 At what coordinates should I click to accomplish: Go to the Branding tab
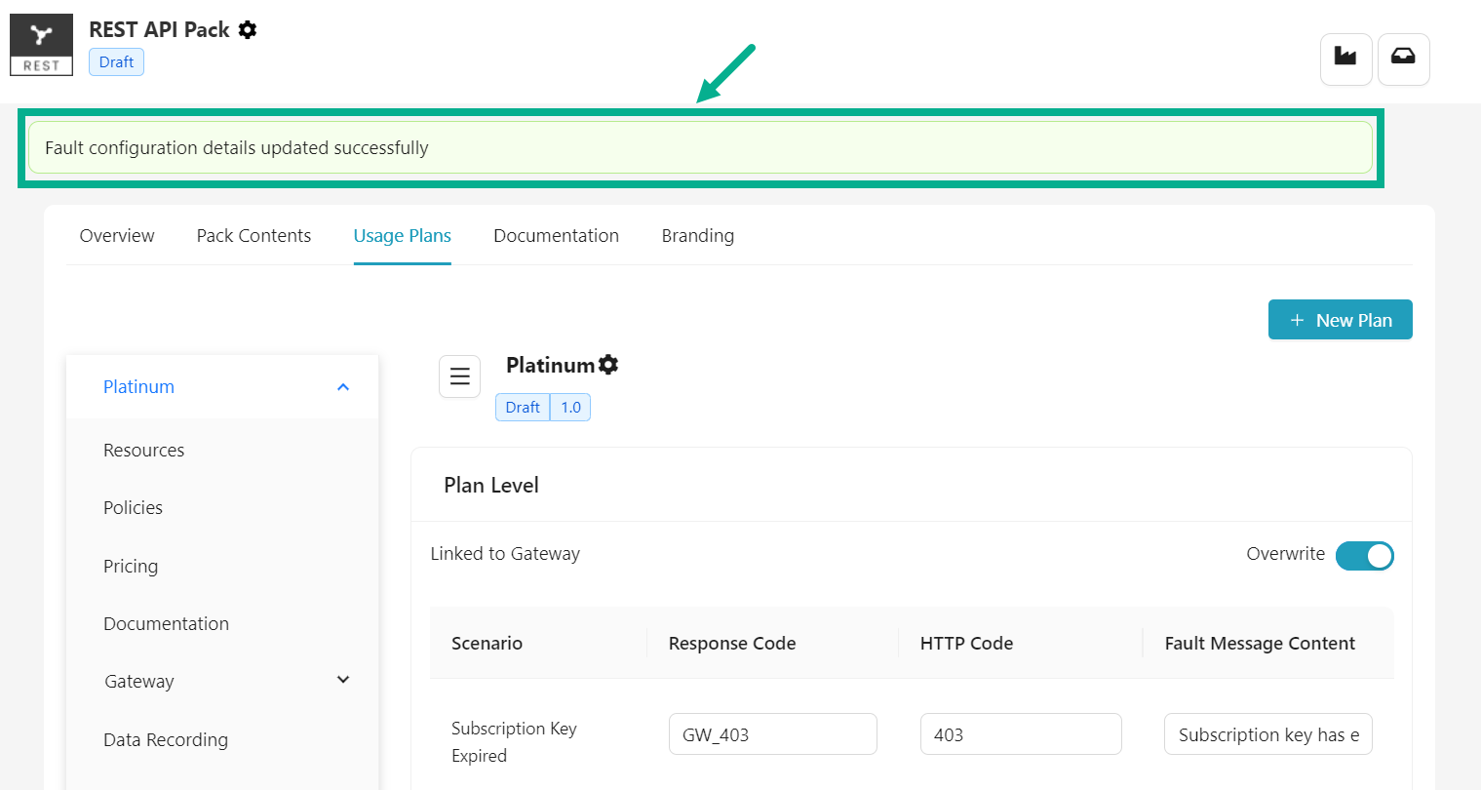tap(697, 236)
